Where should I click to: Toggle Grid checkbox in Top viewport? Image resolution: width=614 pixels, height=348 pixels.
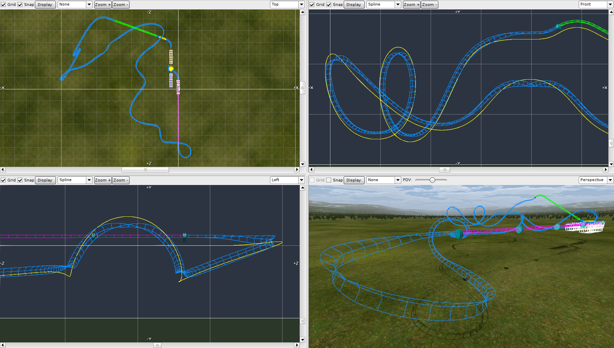pos(3,5)
